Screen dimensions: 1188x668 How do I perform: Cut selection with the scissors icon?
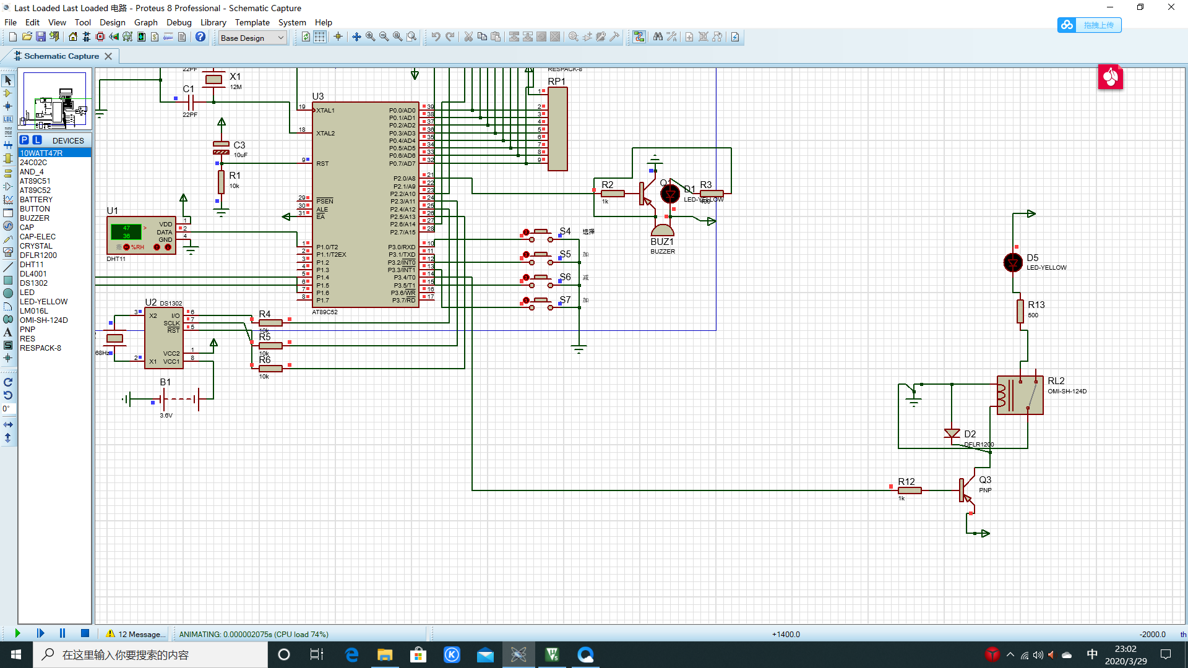[x=468, y=37]
